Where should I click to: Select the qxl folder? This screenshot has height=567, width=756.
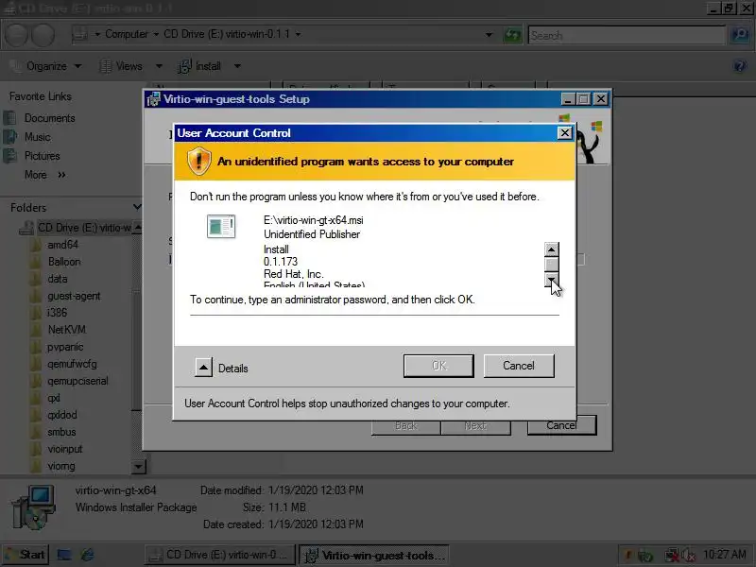(54, 398)
